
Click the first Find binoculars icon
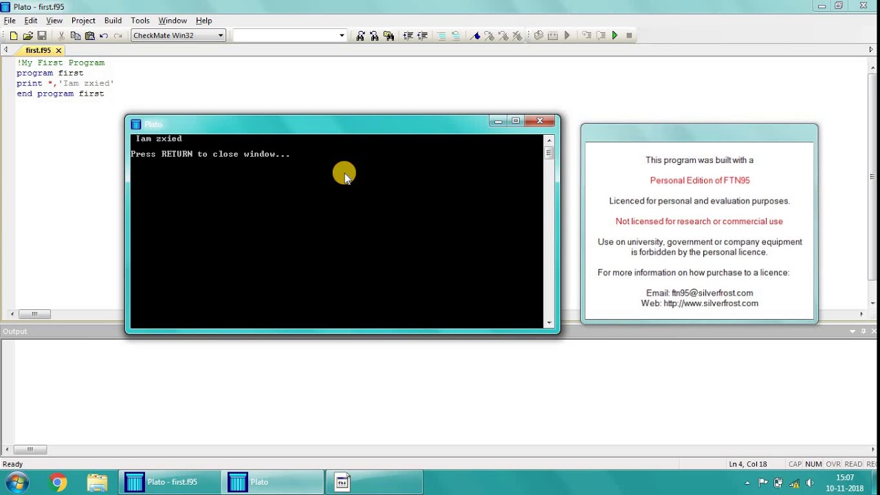click(x=360, y=36)
